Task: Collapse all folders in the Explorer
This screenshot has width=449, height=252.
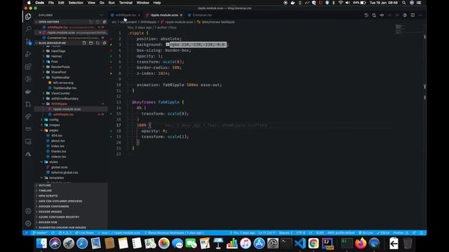Action: point(105,43)
